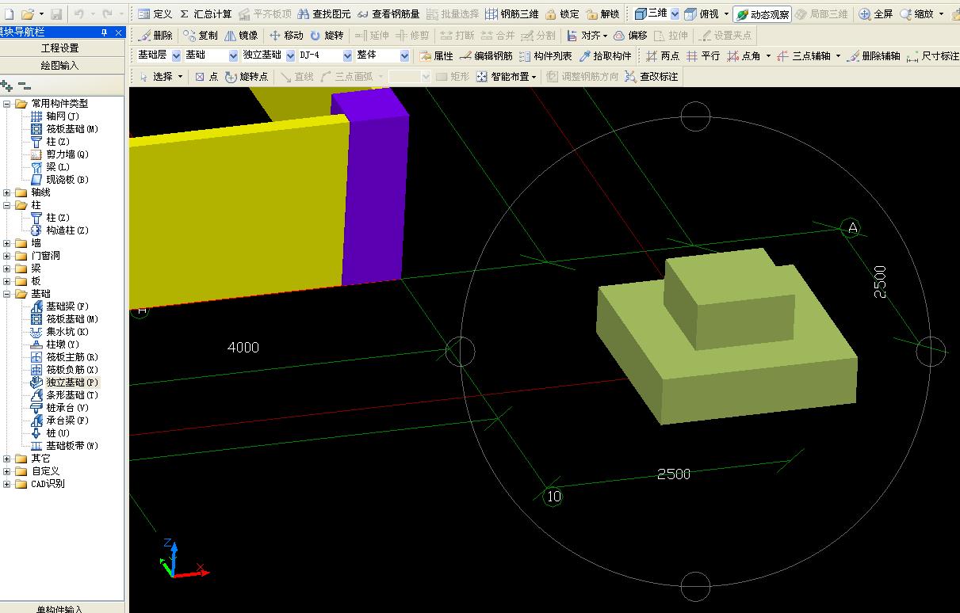The height and width of the screenshot is (613, 960).
Task: Open 单构件输入 tab at bottom
Action: click(x=60, y=608)
